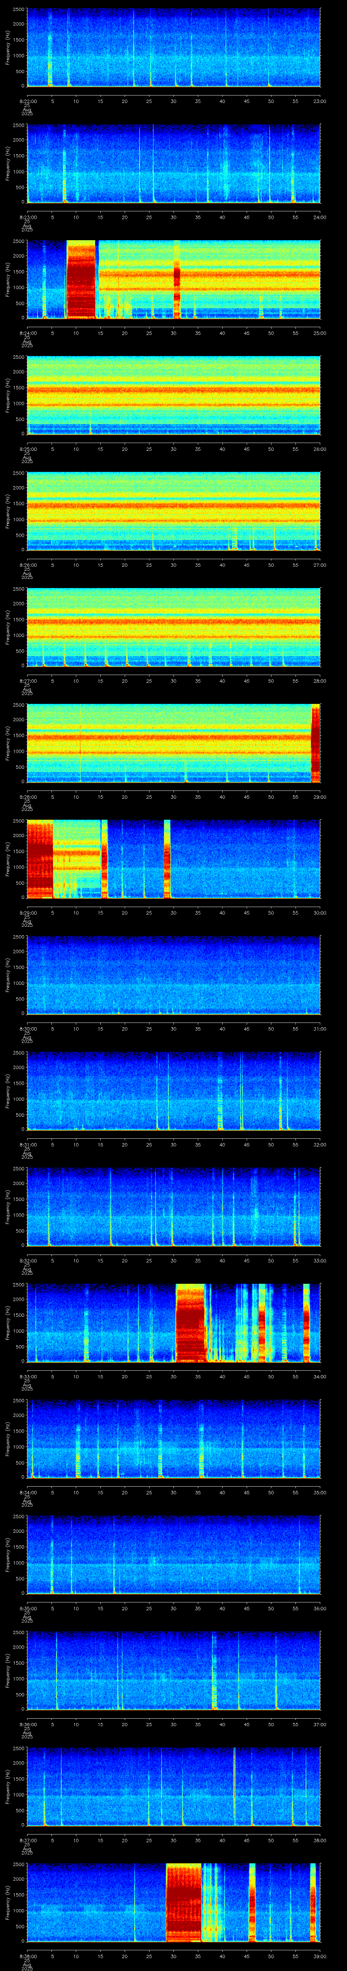Click the 8:24:00 start time label
This screenshot has height=1971, width=347.
(x=27, y=334)
